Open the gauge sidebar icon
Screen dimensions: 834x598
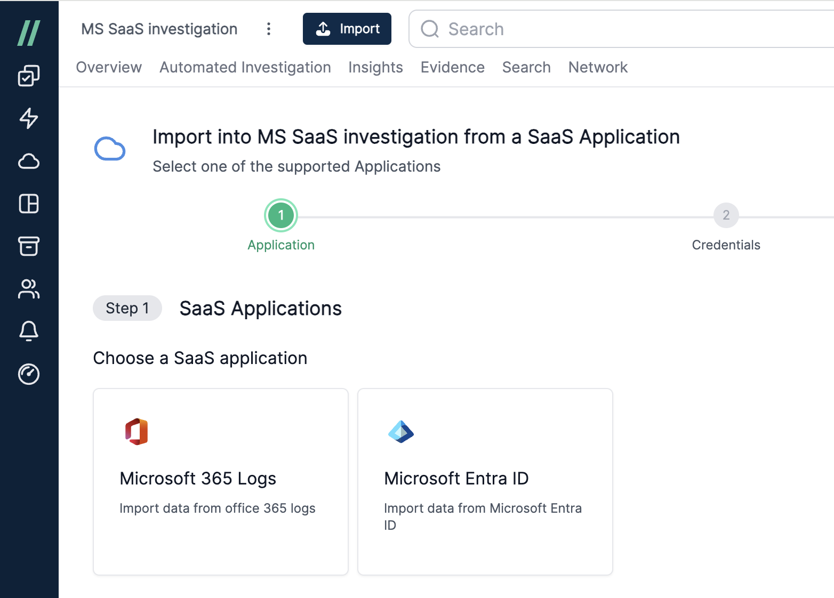coord(29,374)
